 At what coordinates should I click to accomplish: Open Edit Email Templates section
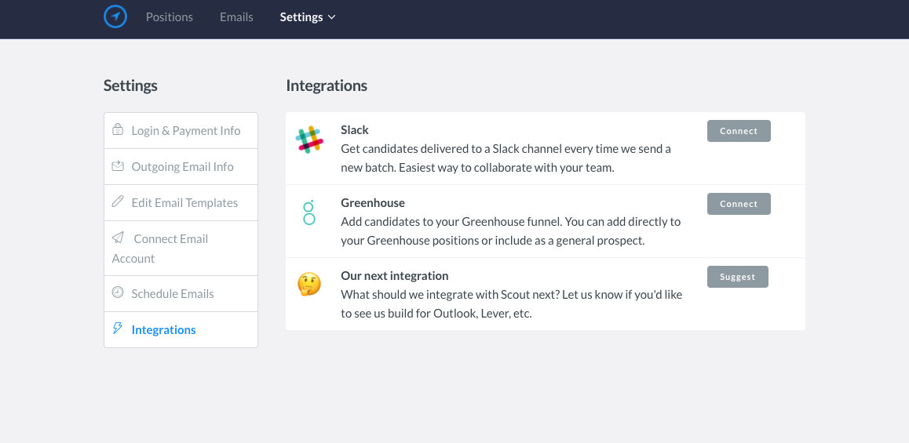tap(181, 202)
